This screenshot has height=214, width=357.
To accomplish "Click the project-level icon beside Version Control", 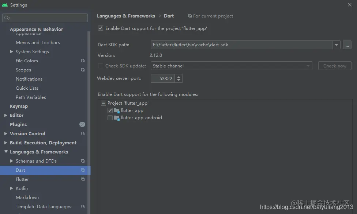I will 83,134.
